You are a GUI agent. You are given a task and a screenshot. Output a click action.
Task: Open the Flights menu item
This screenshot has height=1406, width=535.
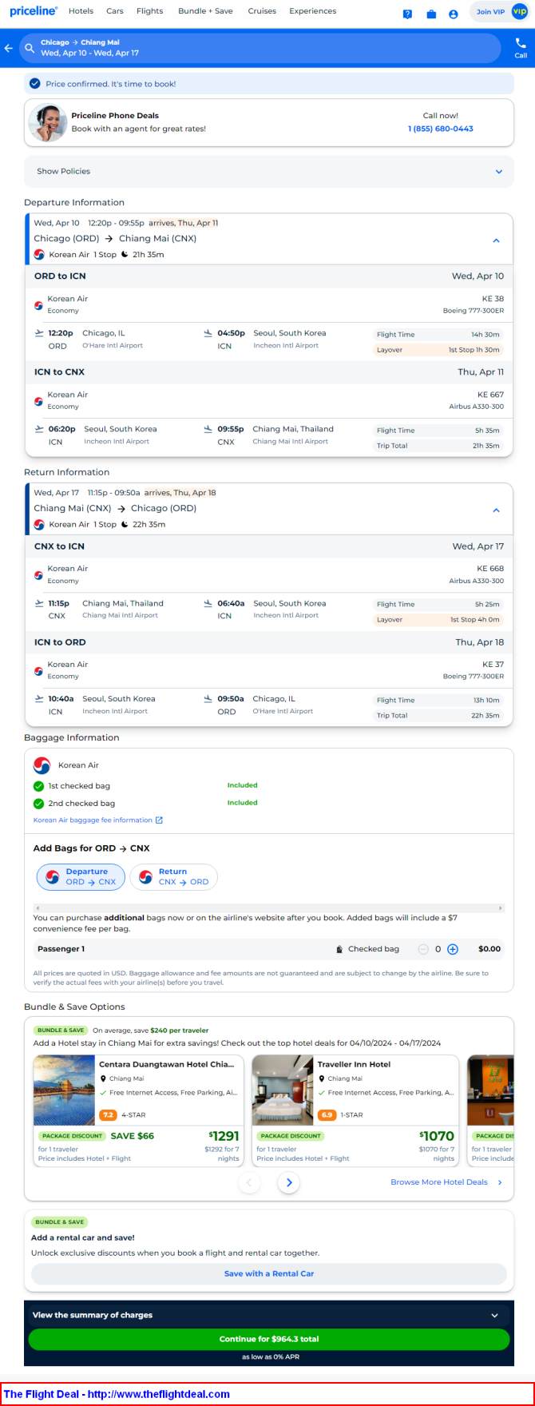coord(149,11)
